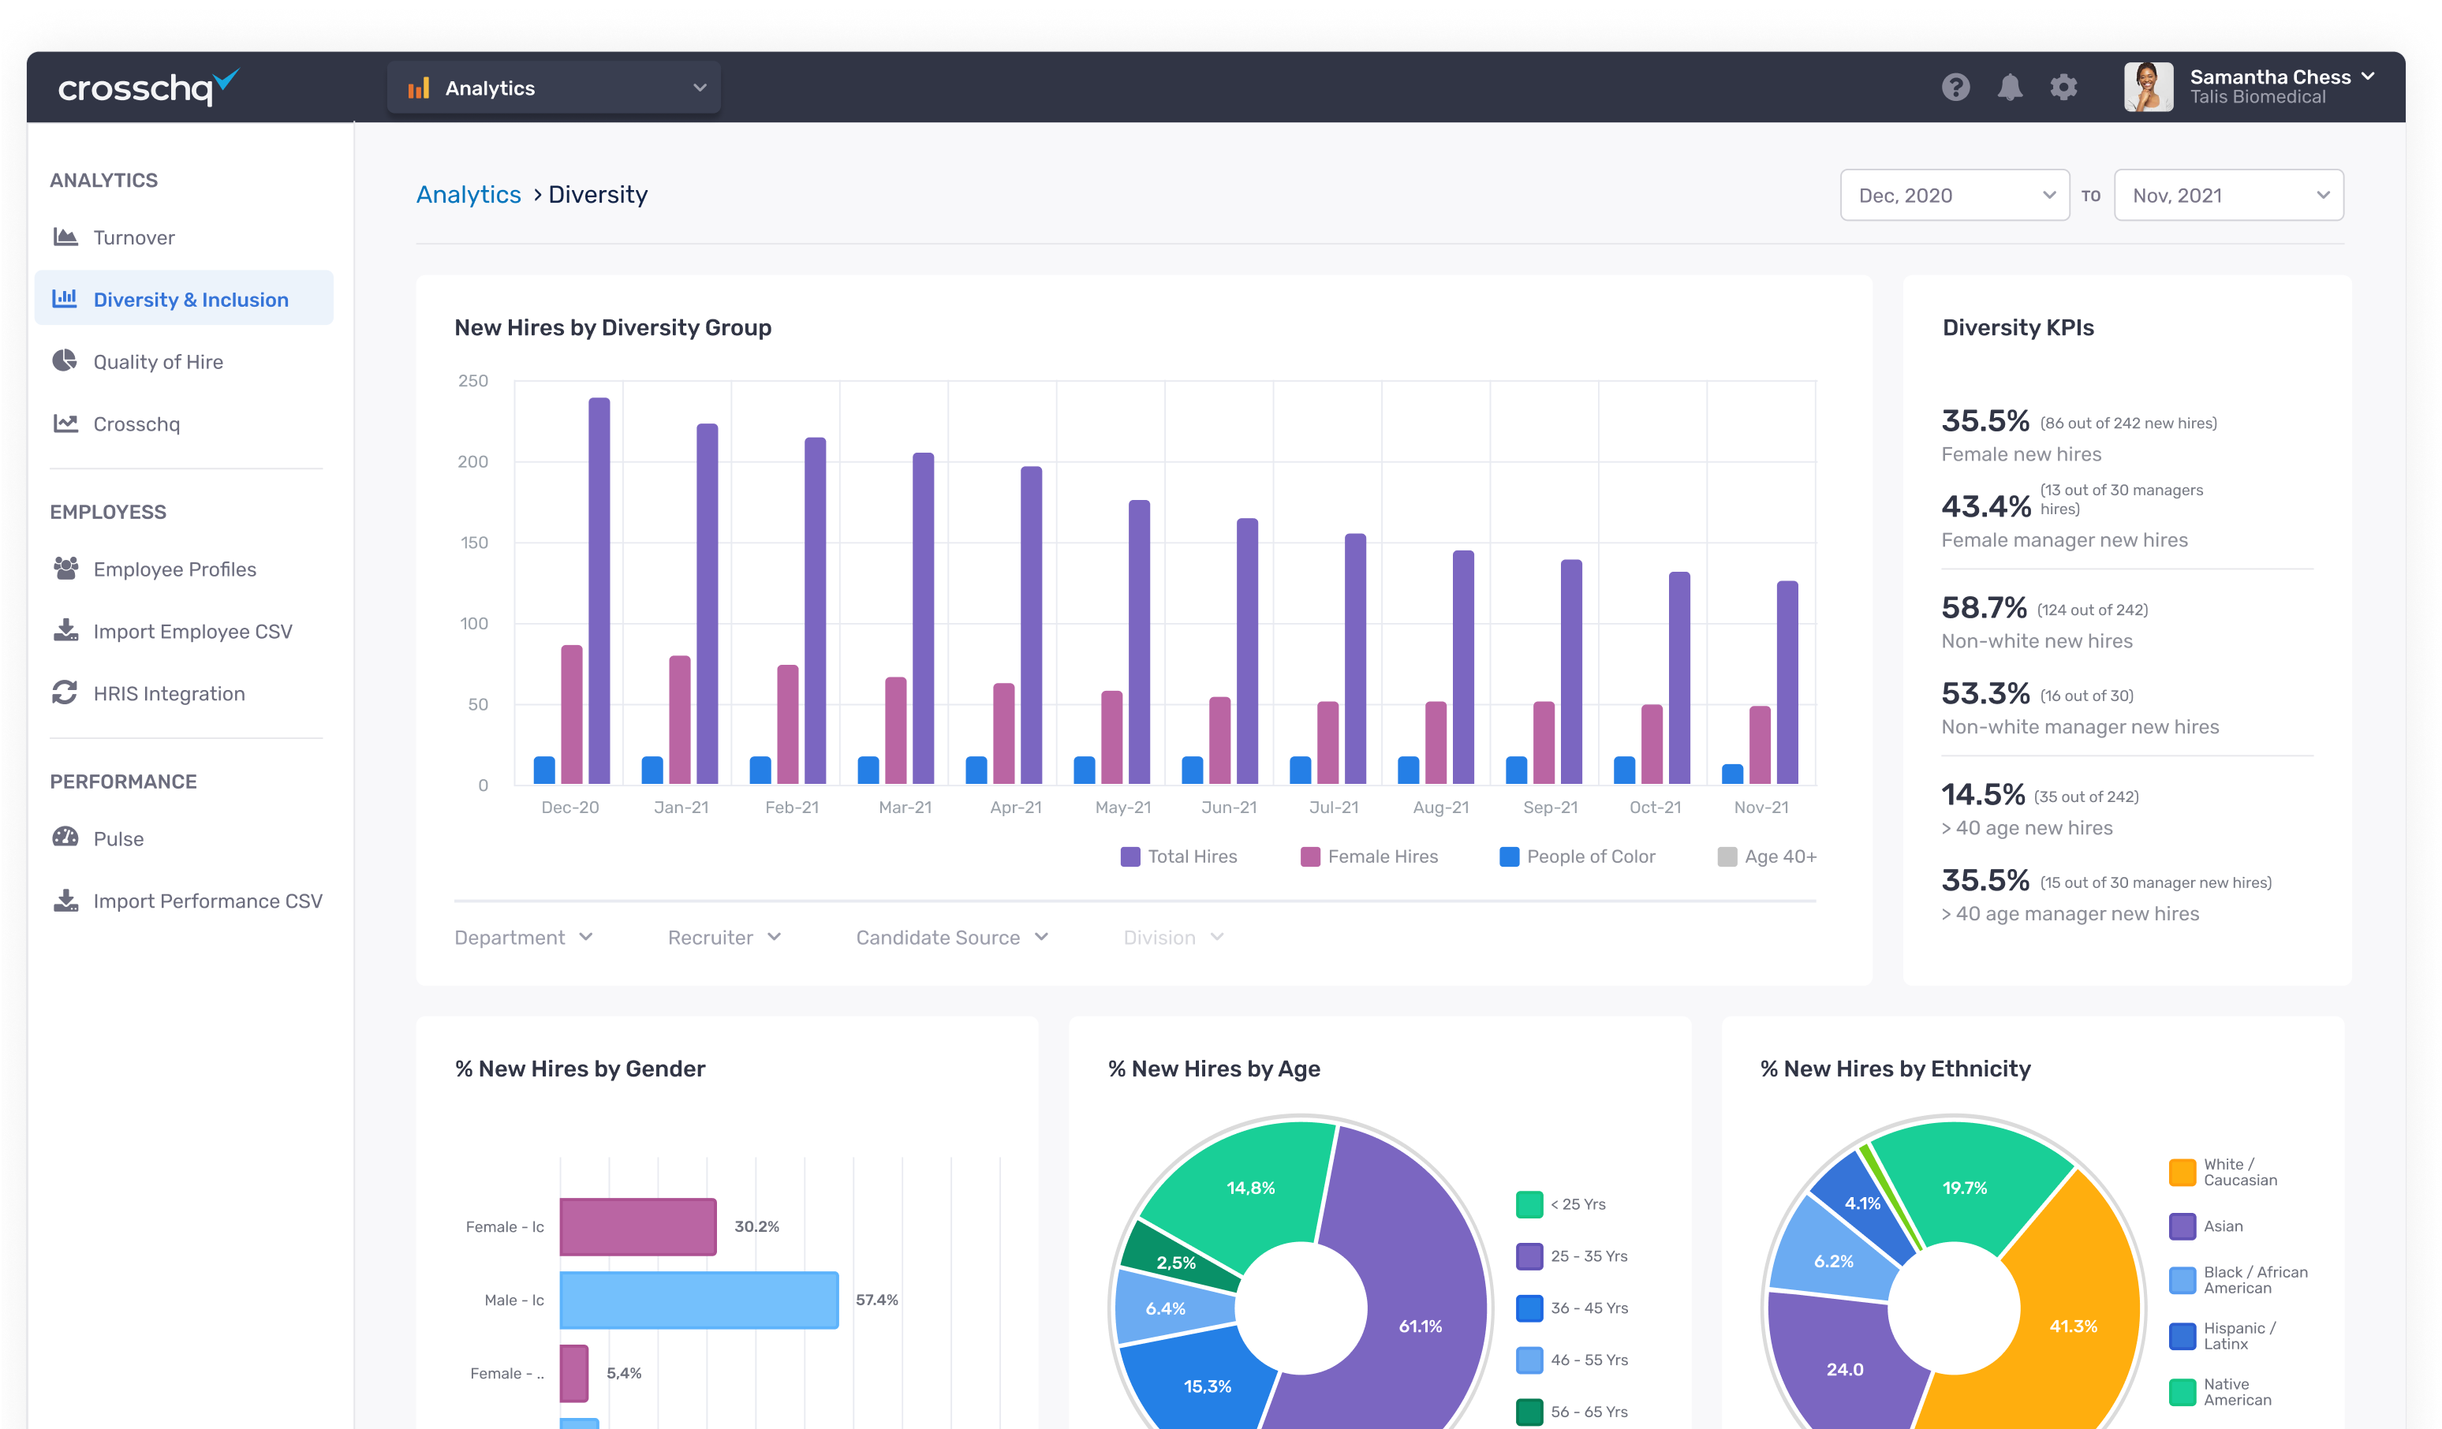
Task: Open the Analytics module dropdown
Action: tap(554, 88)
